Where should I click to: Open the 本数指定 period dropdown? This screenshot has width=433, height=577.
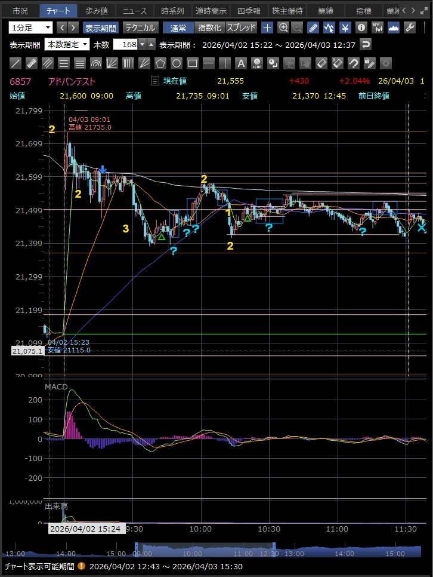pyautogui.click(x=67, y=45)
